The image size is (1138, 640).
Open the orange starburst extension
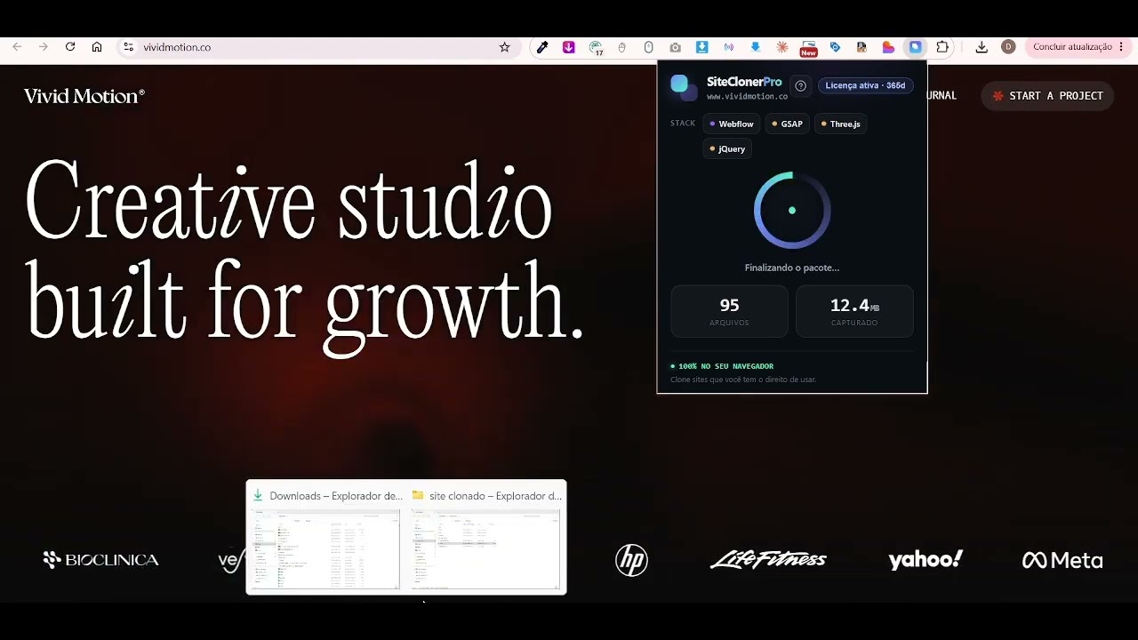click(782, 47)
